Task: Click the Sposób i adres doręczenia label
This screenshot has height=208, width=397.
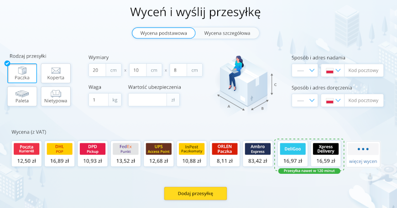Action: (x=322, y=88)
